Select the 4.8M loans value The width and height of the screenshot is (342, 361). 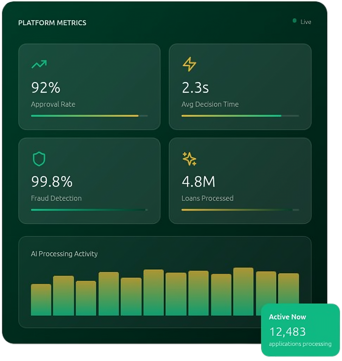coord(198,182)
